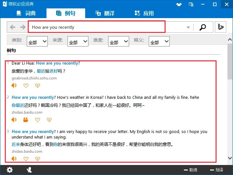The image size is (233, 175).
Task: Open the 难度 difficulty dropdown
Action: (118, 41)
